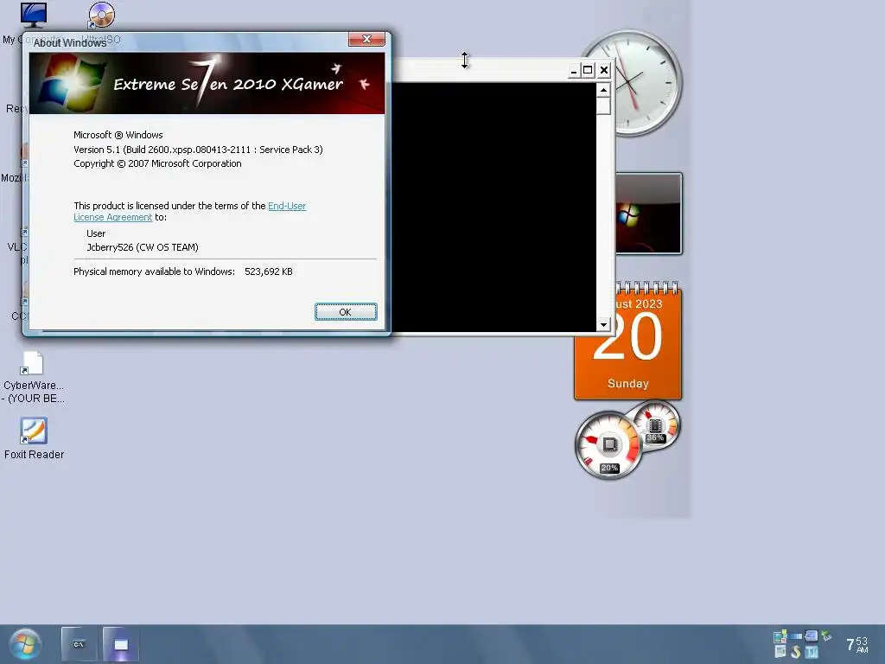This screenshot has width=885, height=664.
Task: Close the About Windows dialog
Action: [366, 38]
